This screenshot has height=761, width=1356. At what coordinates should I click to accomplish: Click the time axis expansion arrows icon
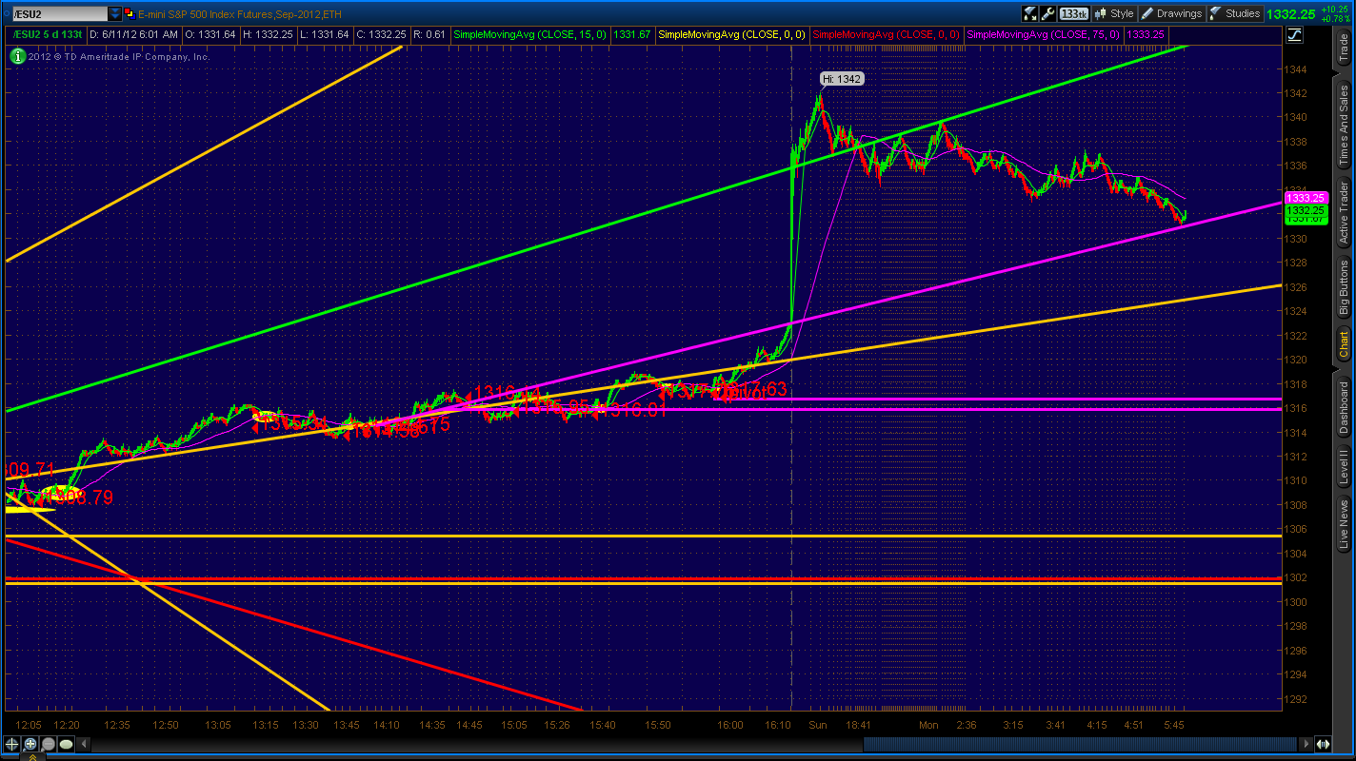pyautogui.click(x=1325, y=744)
